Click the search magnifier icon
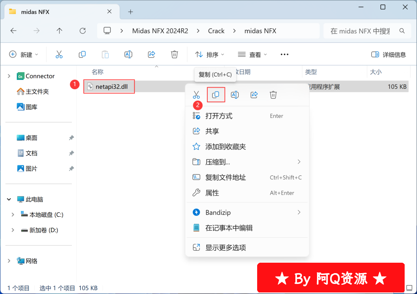The image size is (417, 294). click(402, 31)
